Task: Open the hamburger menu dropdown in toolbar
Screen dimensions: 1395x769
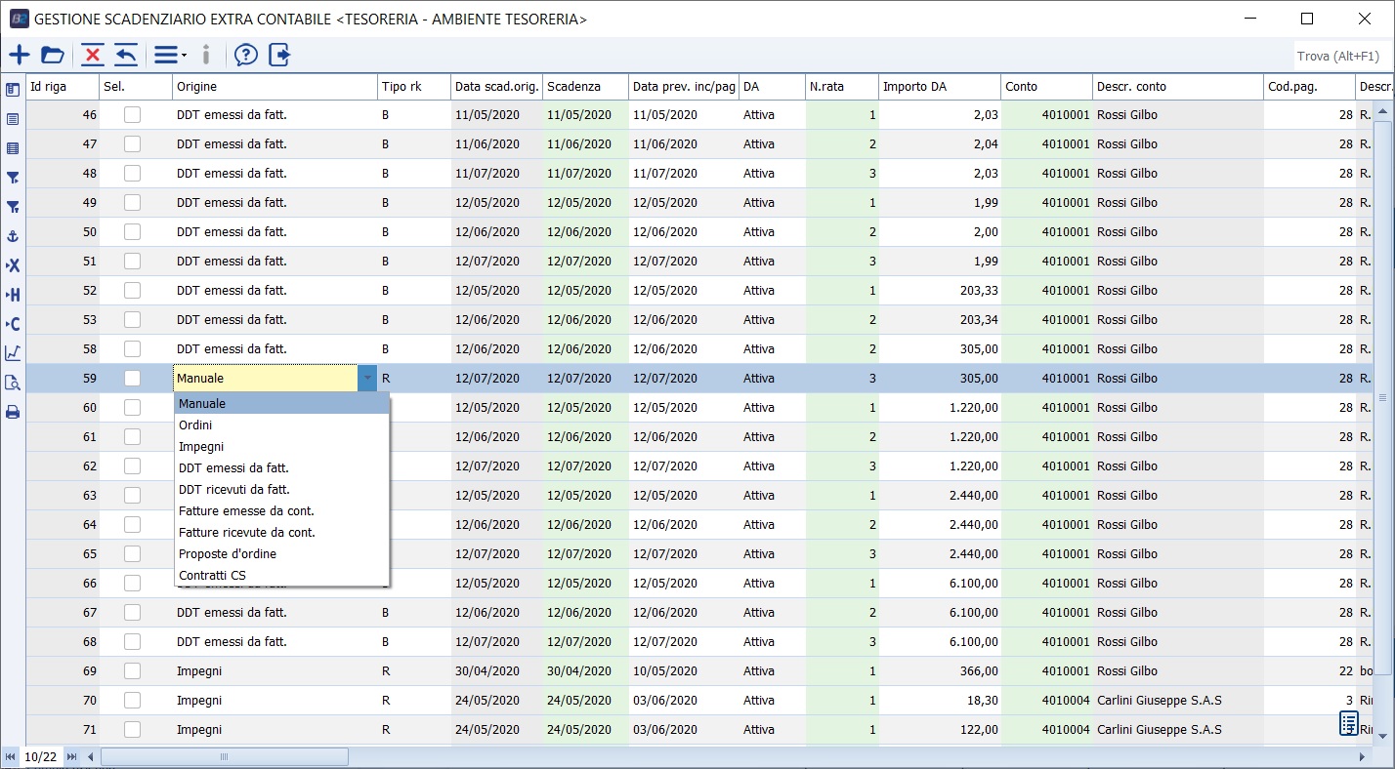Action: point(170,55)
